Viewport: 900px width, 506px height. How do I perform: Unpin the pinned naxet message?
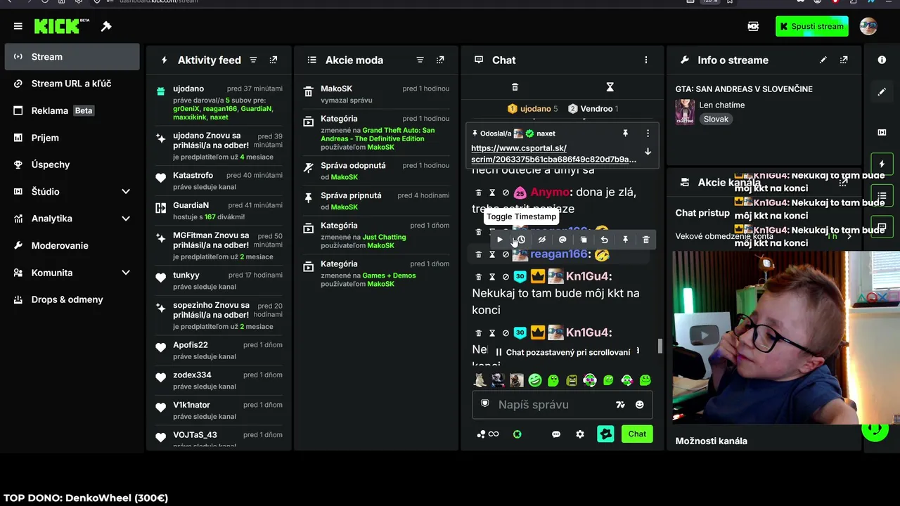[x=625, y=134]
